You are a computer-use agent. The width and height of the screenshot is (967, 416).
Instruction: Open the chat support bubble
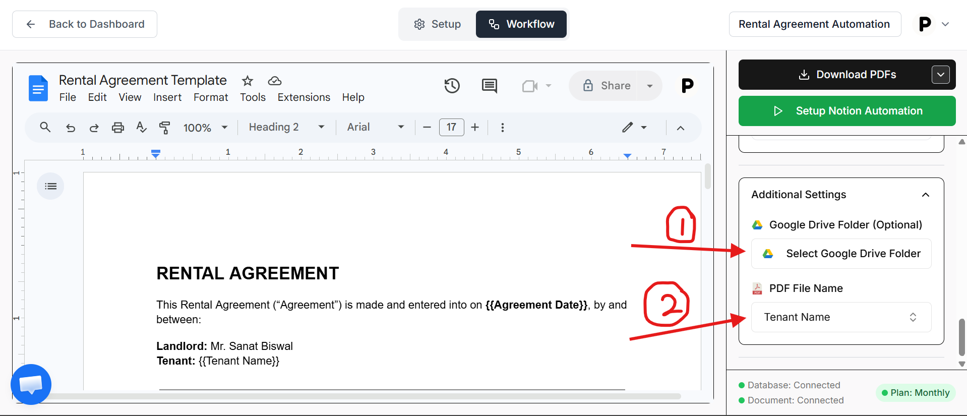[31, 384]
